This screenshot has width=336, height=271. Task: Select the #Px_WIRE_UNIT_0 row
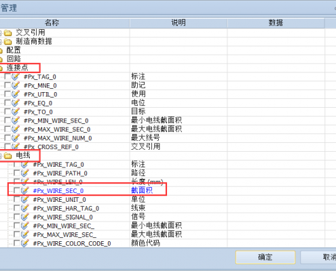[x=162, y=200]
